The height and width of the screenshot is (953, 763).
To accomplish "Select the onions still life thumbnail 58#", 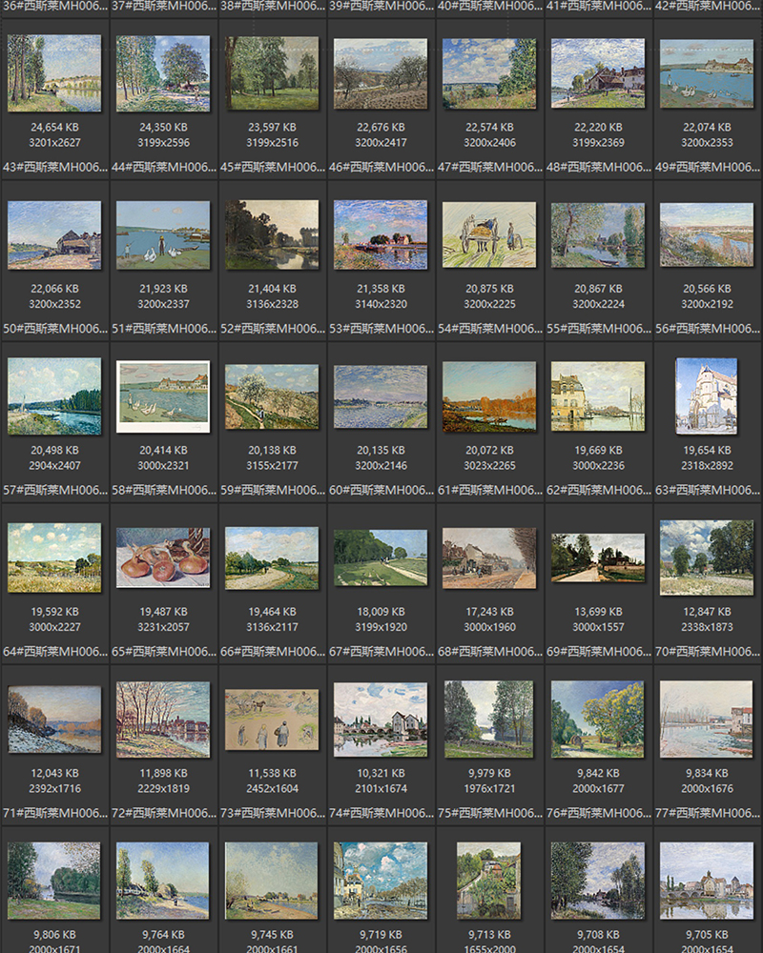I will [x=163, y=558].
